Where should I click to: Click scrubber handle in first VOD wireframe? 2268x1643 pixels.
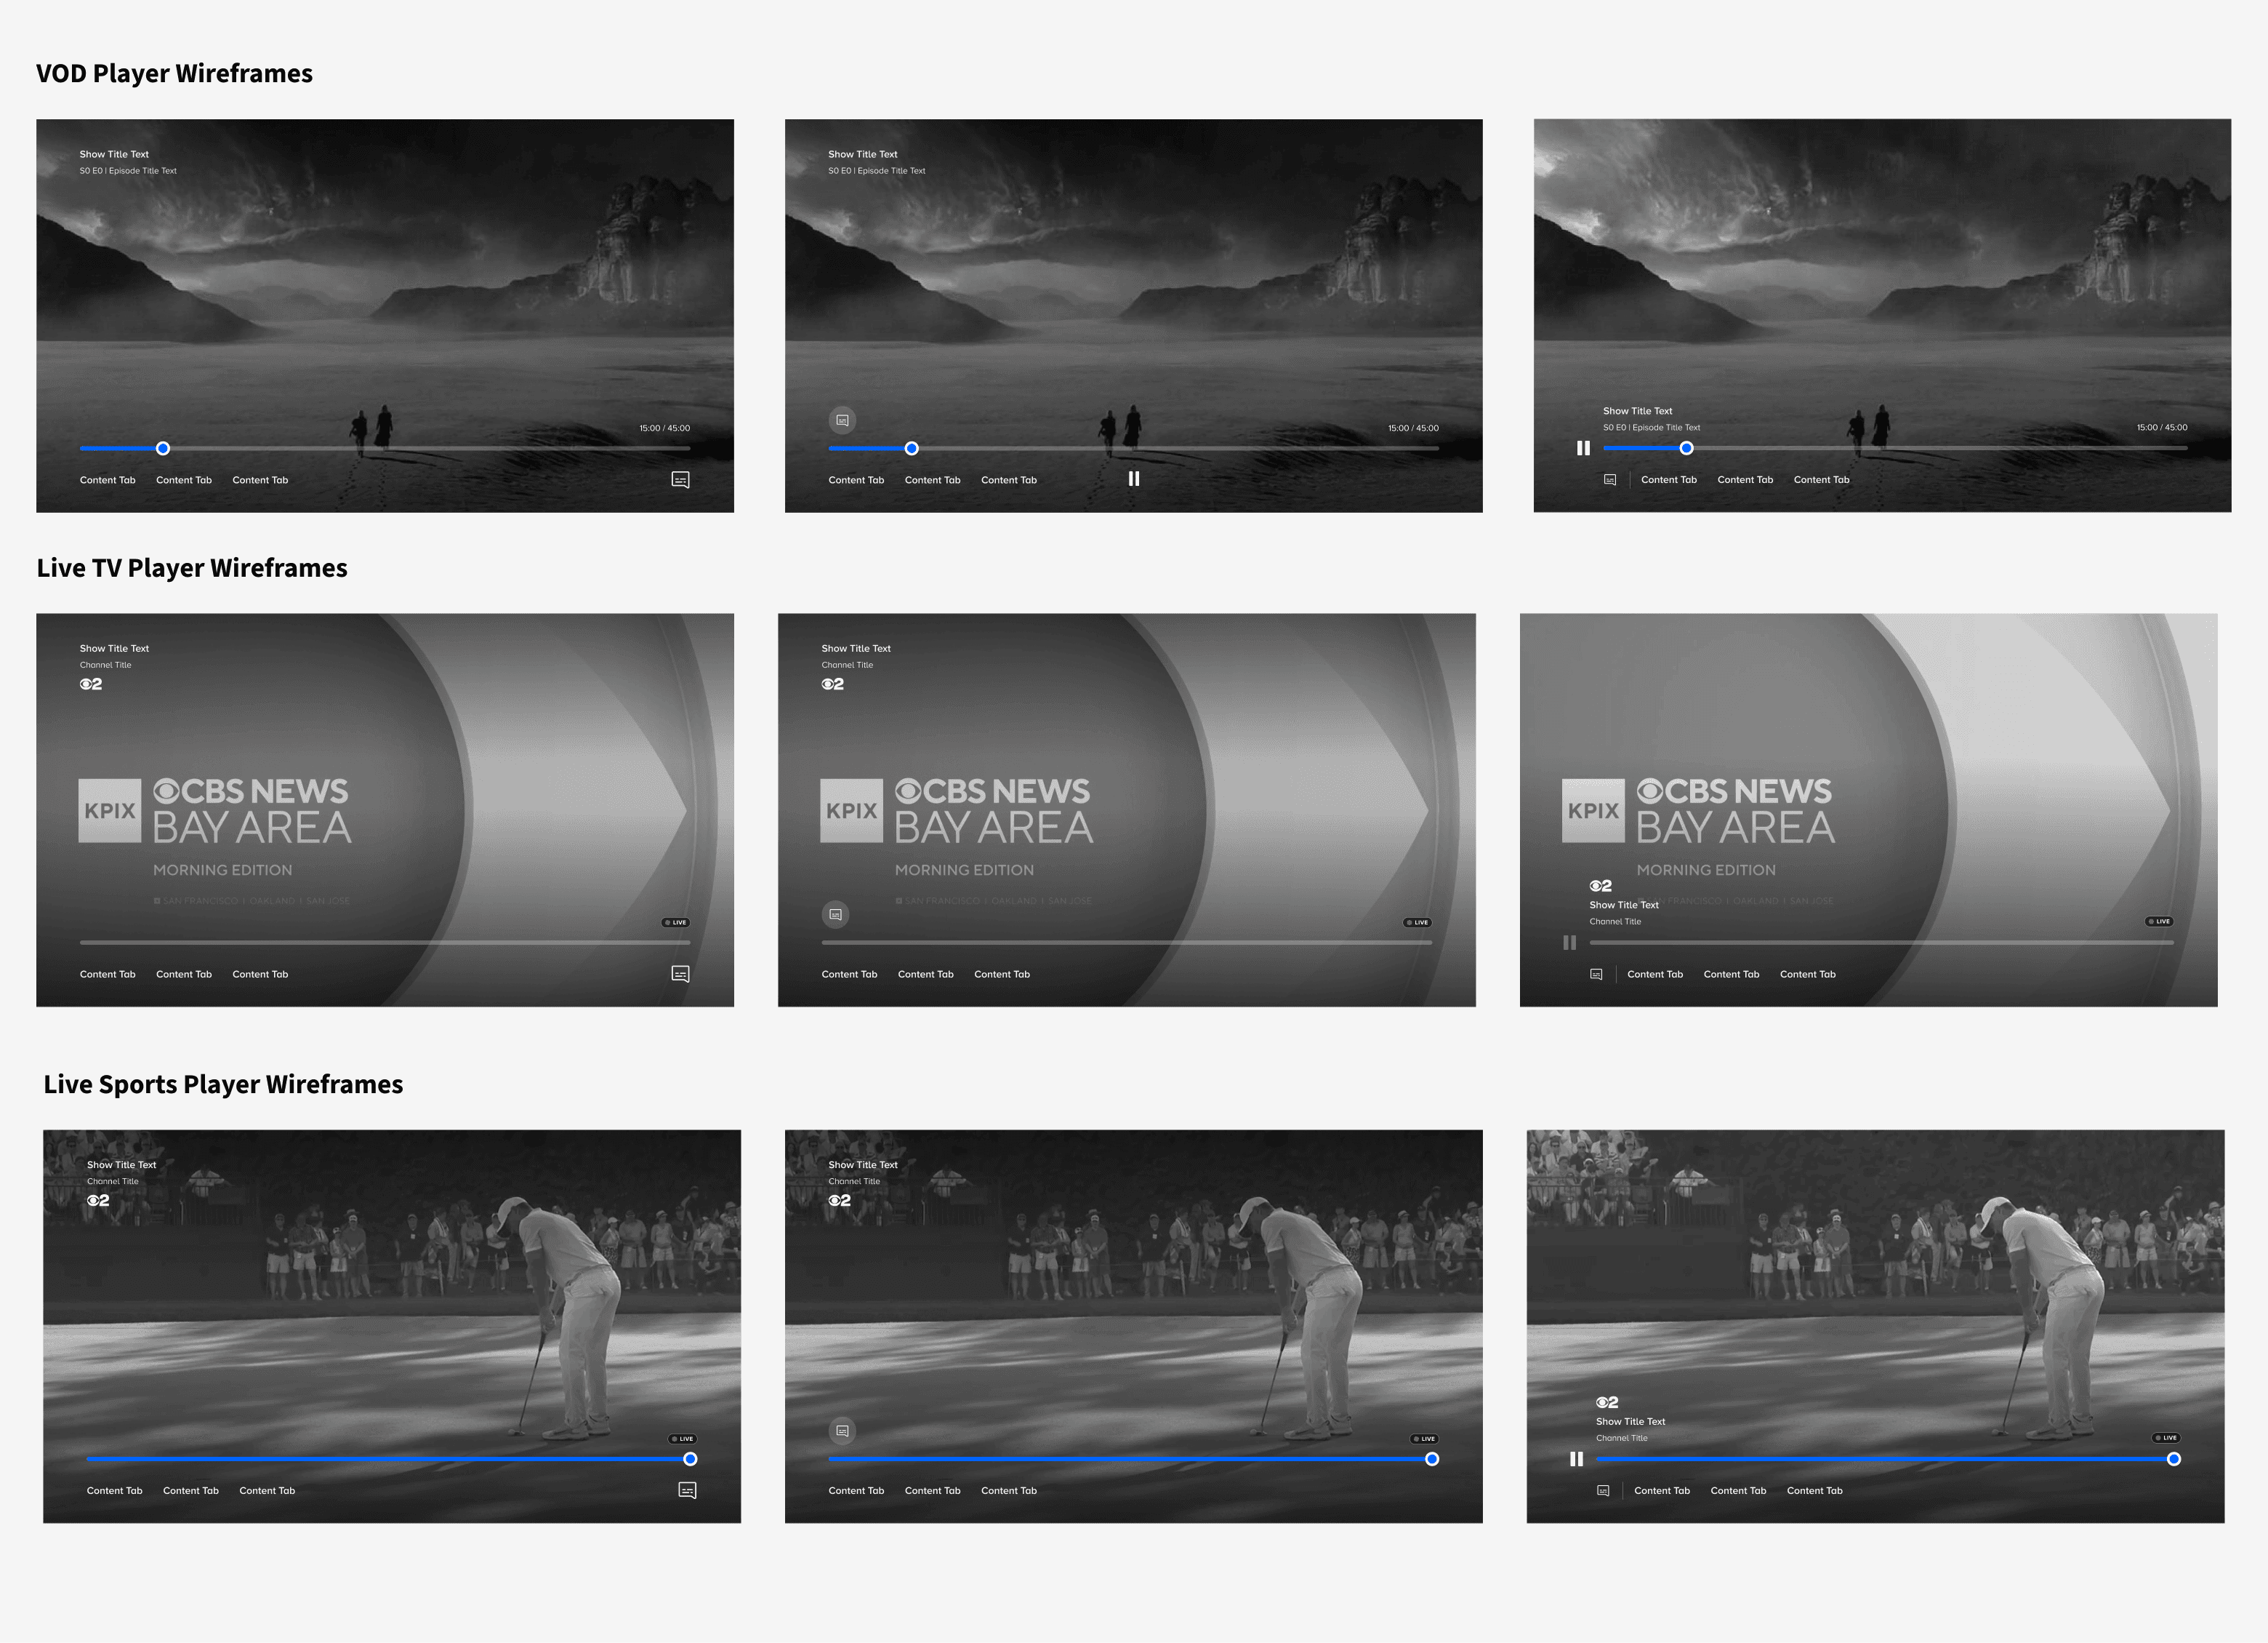163,448
